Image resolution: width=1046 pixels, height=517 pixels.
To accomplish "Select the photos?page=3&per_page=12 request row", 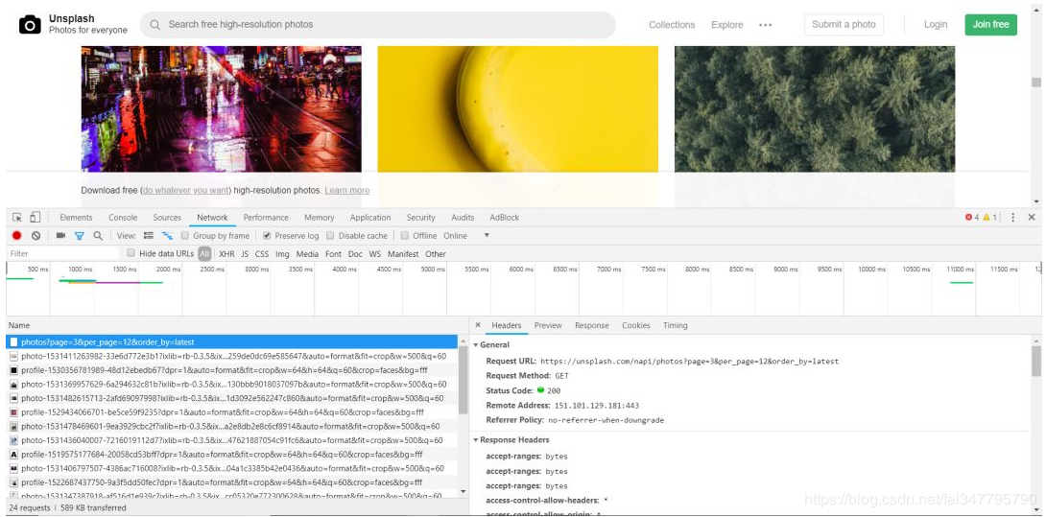I will 232,342.
